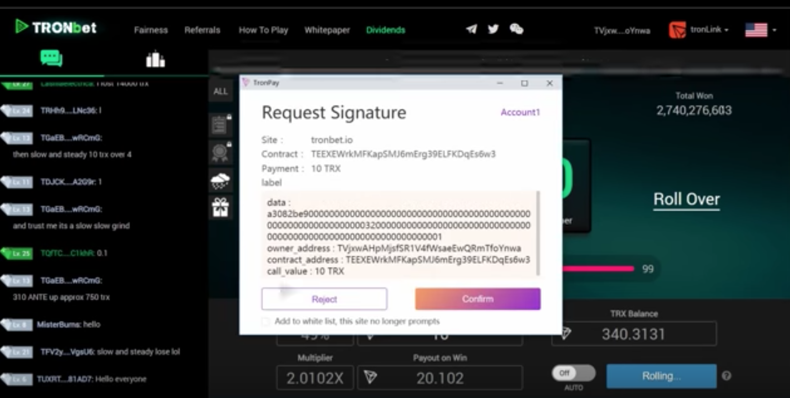The width and height of the screenshot is (790, 398).
Task: Click chat message 'and trust me its a slow slow grind'
Action: (x=71, y=226)
